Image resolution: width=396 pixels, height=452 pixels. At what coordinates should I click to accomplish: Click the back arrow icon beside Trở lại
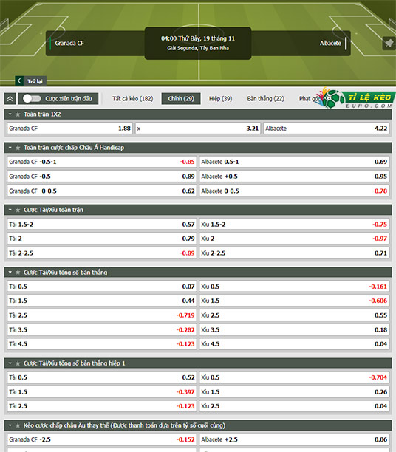pyautogui.click(x=19, y=81)
